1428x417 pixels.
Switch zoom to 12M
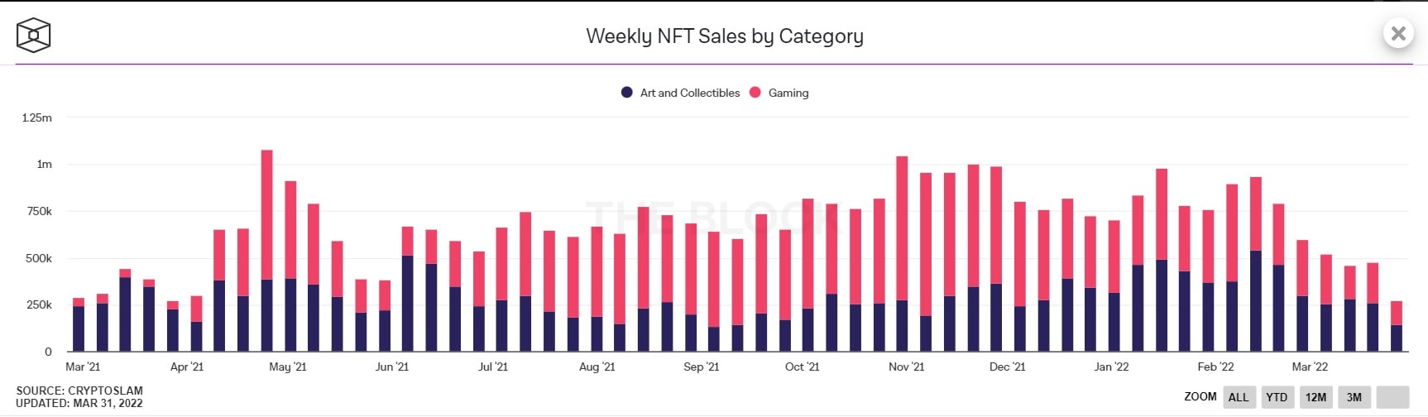coord(1315,397)
